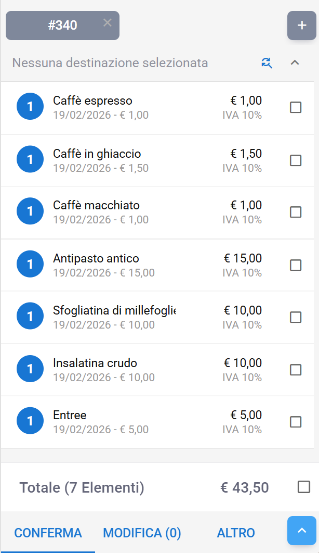Viewport: 319px width, 553px height.
Task: Click quantity badge for Antipasto antico
Action: 30,265
